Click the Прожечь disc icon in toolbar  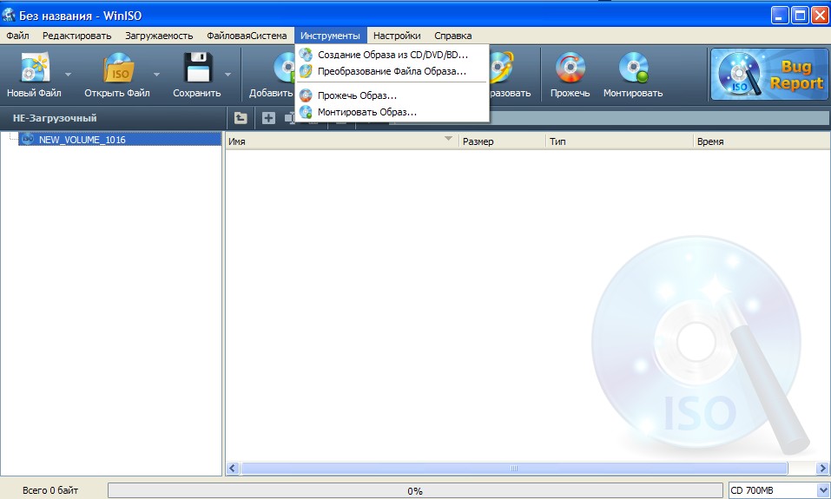pyautogui.click(x=570, y=68)
